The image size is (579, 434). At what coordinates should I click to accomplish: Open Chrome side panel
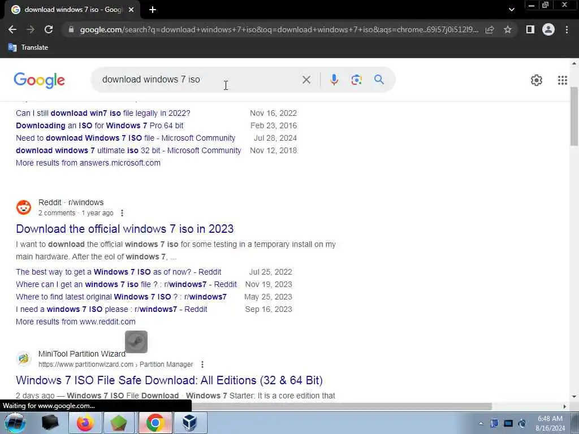530,29
